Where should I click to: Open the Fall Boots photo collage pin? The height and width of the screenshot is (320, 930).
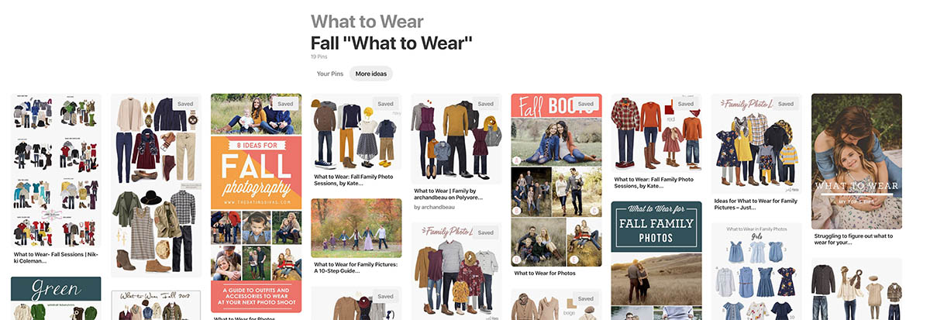click(x=556, y=180)
